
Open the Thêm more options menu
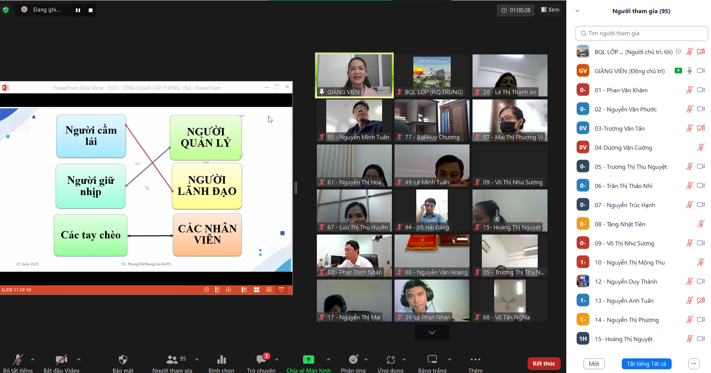pos(475,360)
